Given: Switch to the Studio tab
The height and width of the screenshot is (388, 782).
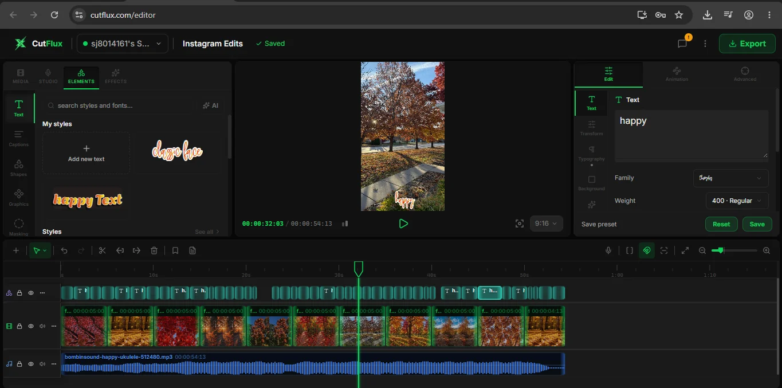Looking at the screenshot, I should (x=48, y=76).
